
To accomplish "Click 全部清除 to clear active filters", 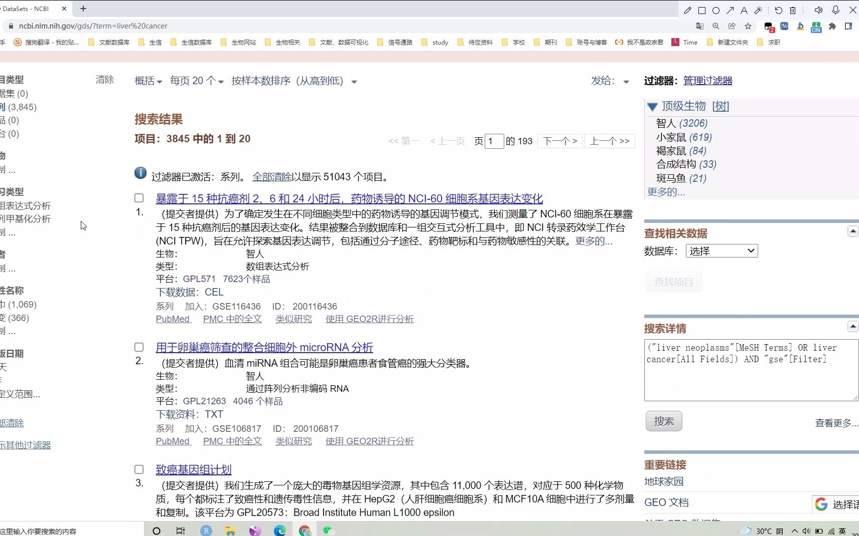I will [x=272, y=177].
